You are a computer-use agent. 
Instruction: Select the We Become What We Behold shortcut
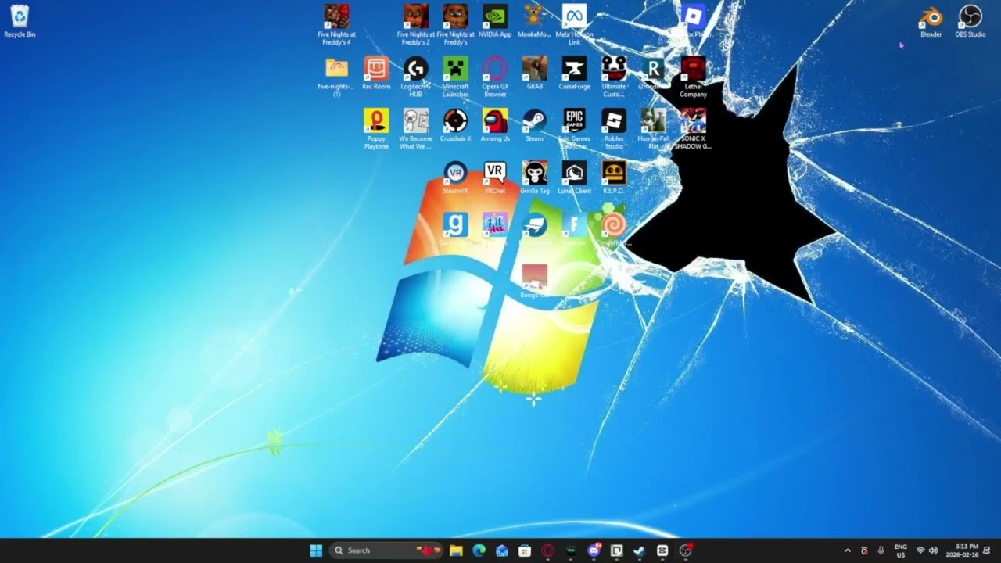(415, 129)
